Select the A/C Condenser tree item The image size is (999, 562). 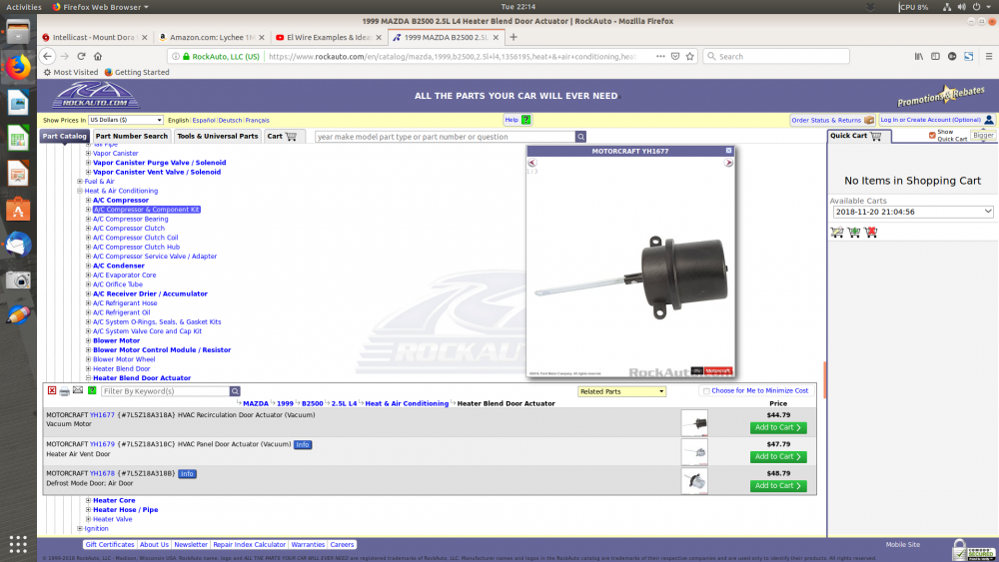pyautogui.click(x=119, y=267)
